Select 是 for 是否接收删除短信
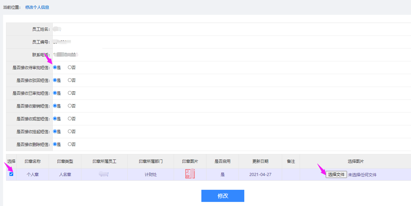This screenshot has height=206, width=411. 55,144
